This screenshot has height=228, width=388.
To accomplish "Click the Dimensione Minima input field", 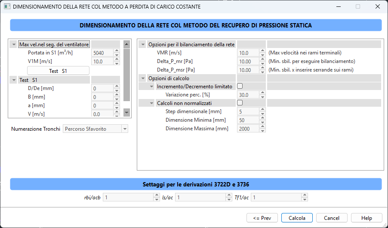I will click(x=248, y=120).
